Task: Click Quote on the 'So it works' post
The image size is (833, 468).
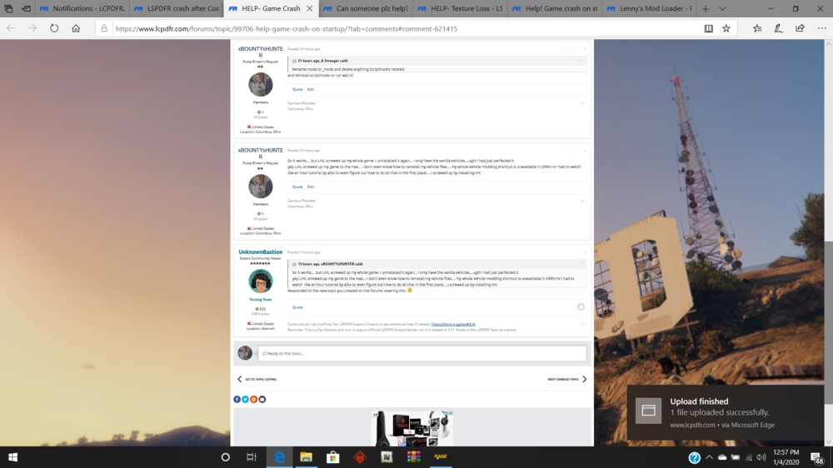Action: click(x=297, y=187)
